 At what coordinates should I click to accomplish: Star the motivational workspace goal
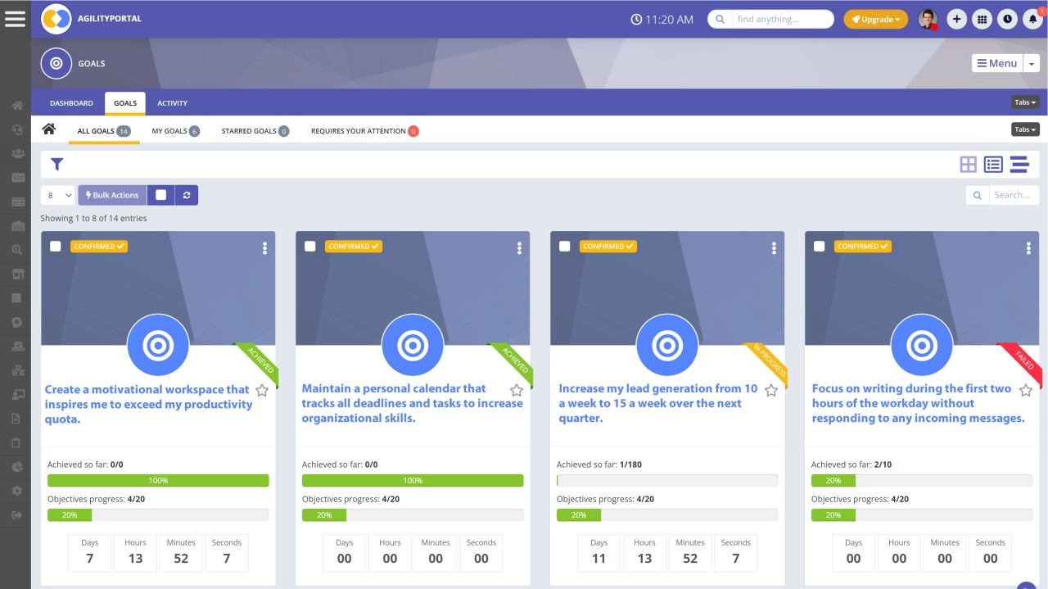pos(262,391)
